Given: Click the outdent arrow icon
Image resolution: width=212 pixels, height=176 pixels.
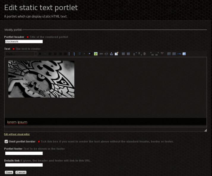Looking at the screenshot, I should [85, 54].
